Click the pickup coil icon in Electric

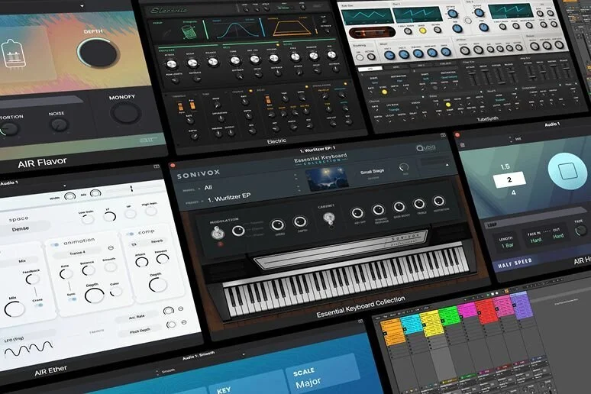click(x=189, y=31)
